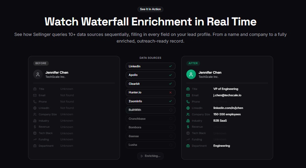Click the Company Size people icon in Before card
306x168 pixels.
coord(35,114)
